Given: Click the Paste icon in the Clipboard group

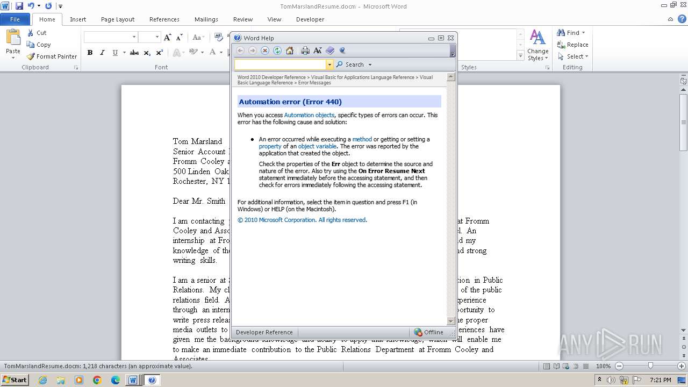Looking at the screenshot, I should click(13, 37).
